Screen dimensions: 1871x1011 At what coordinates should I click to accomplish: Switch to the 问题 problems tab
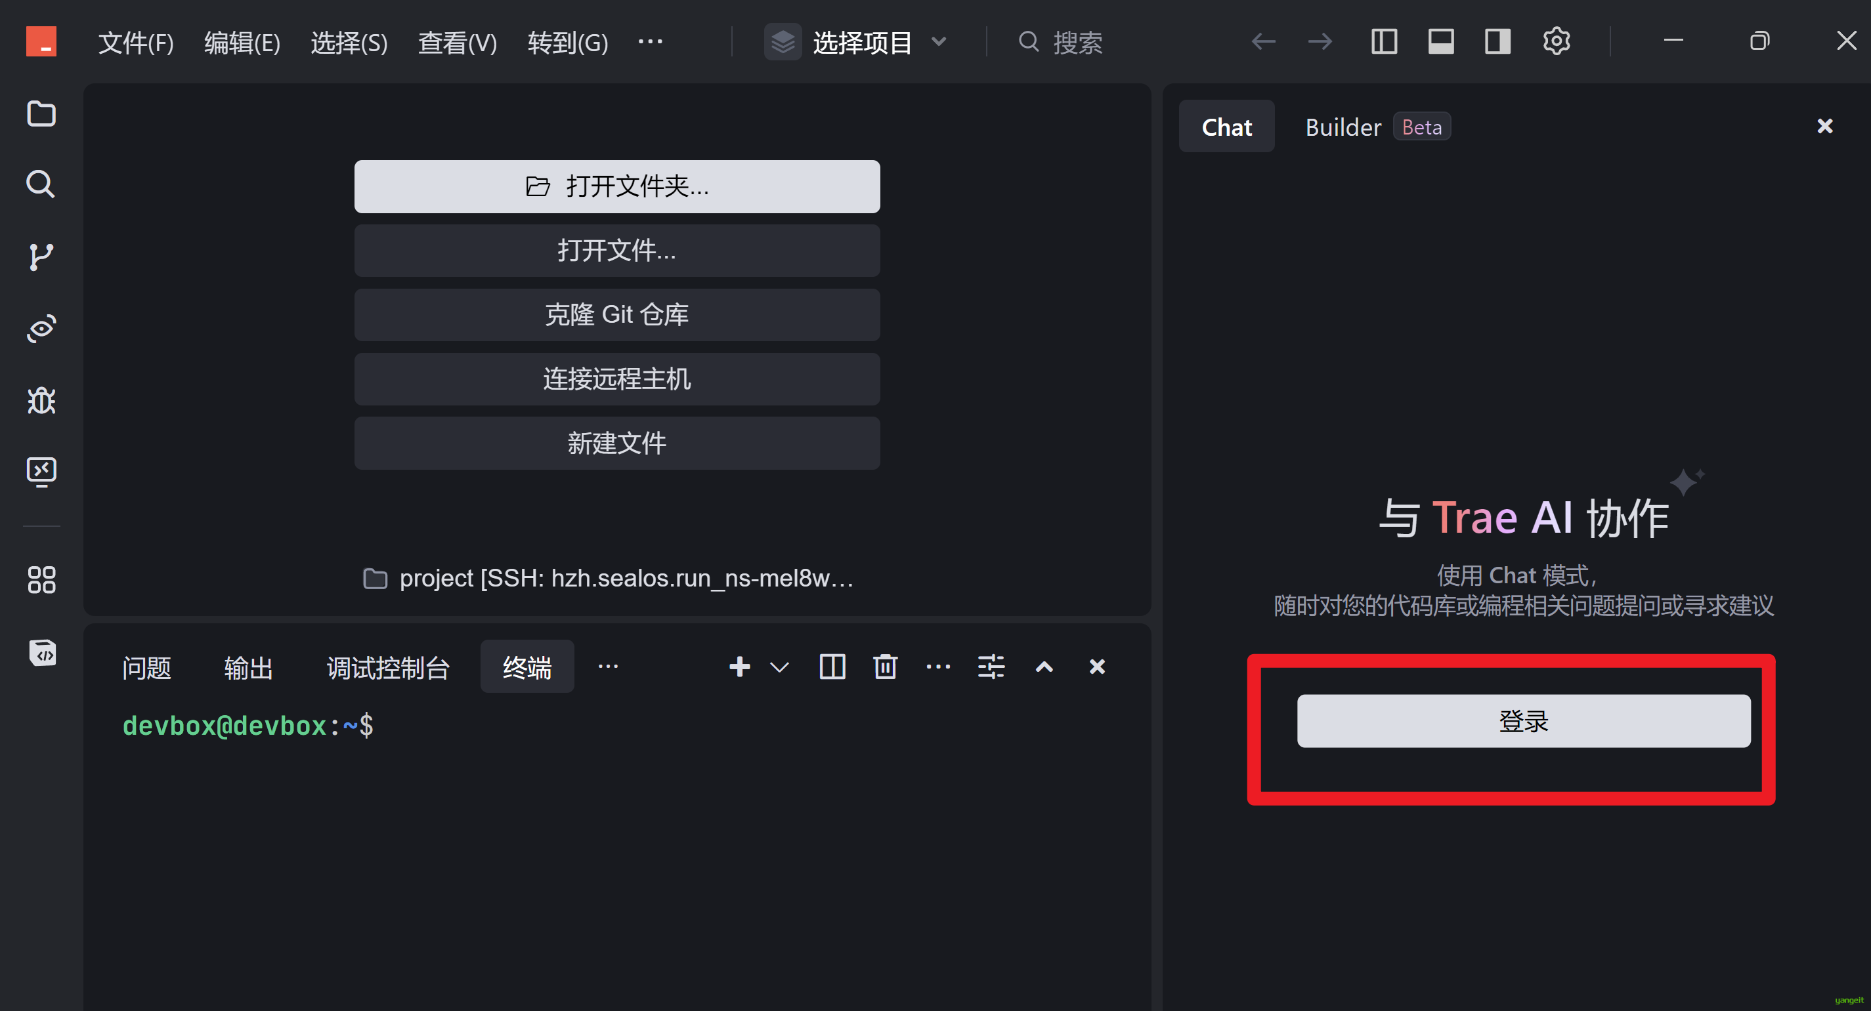(x=146, y=667)
